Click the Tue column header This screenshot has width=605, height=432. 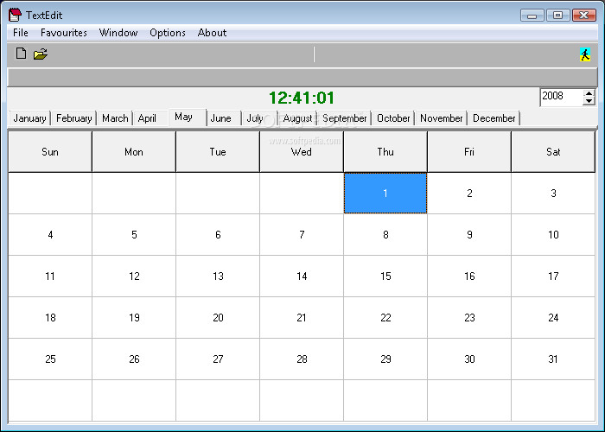[x=218, y=151]
